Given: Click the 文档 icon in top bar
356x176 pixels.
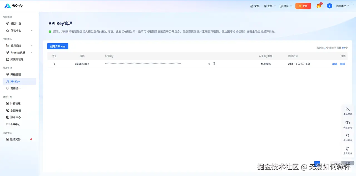Looking at the screenshot, I should coord(252,6).
